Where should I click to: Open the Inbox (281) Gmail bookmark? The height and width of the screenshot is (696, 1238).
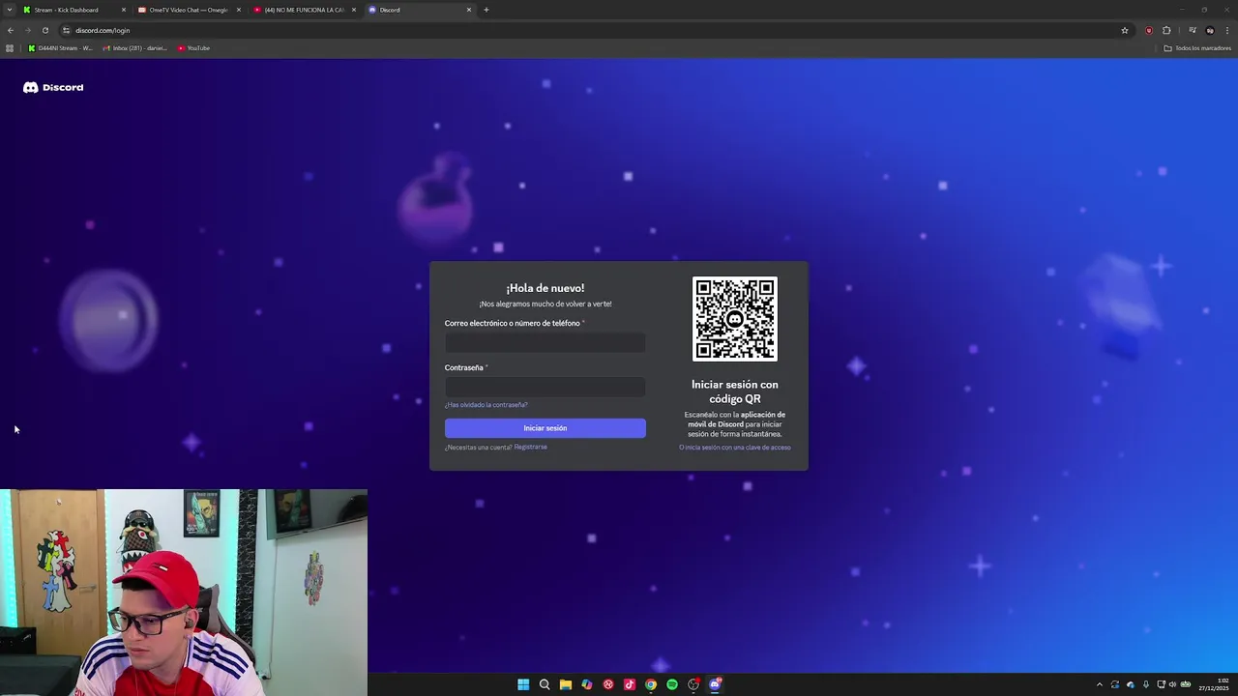[x=135, y=48]
